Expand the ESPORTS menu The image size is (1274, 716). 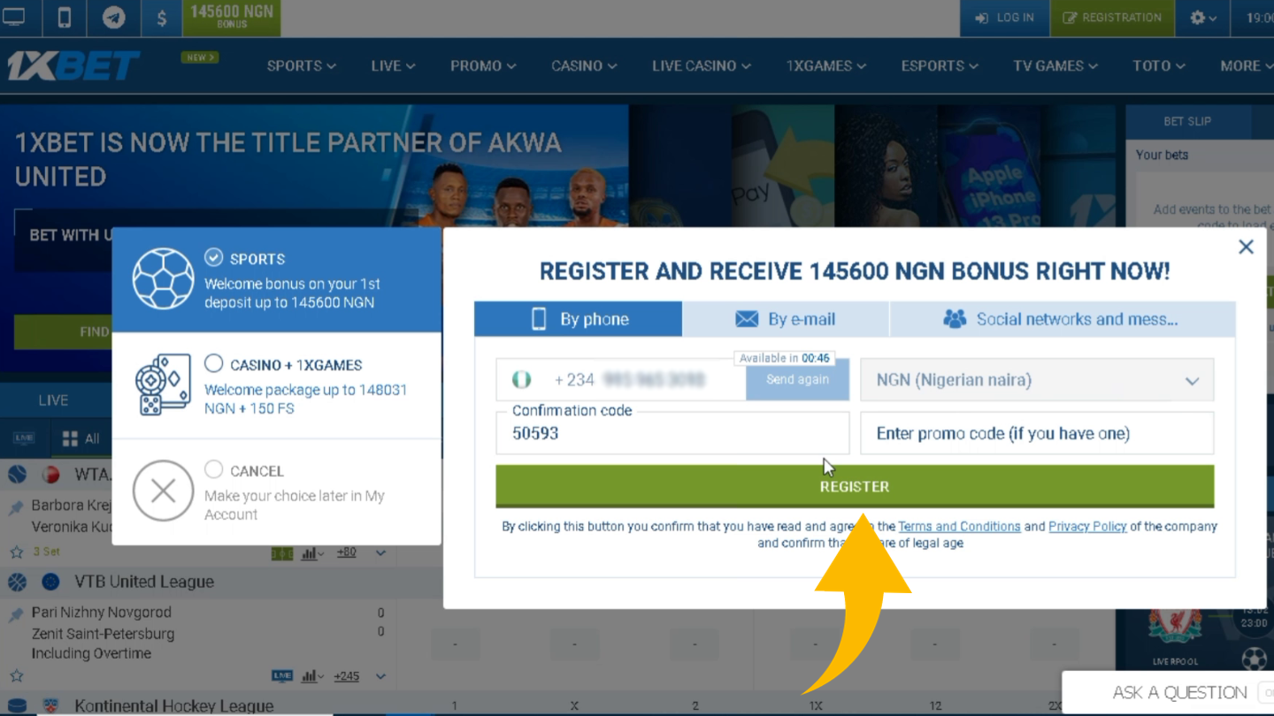pos(940,66)
